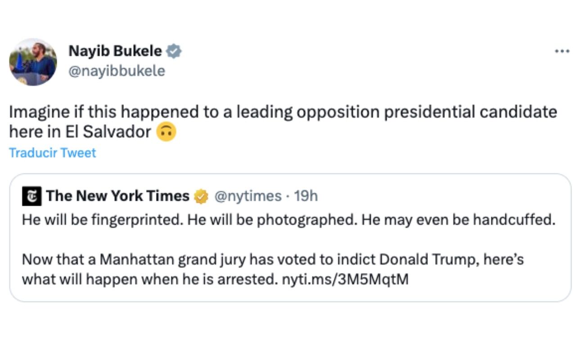576x337 pixels.
Task: Click the Traducir Tweet link
Action: pos(52,153)
